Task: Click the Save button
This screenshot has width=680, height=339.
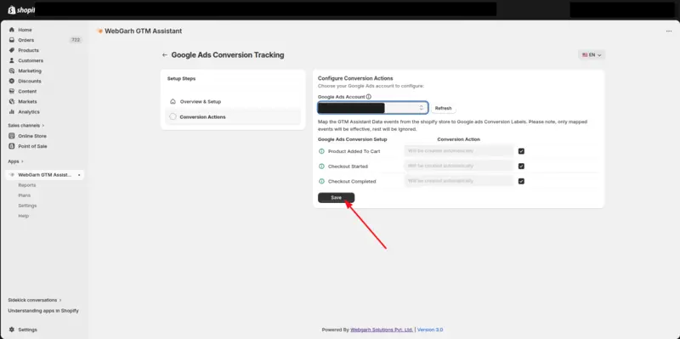Action: 336,198
